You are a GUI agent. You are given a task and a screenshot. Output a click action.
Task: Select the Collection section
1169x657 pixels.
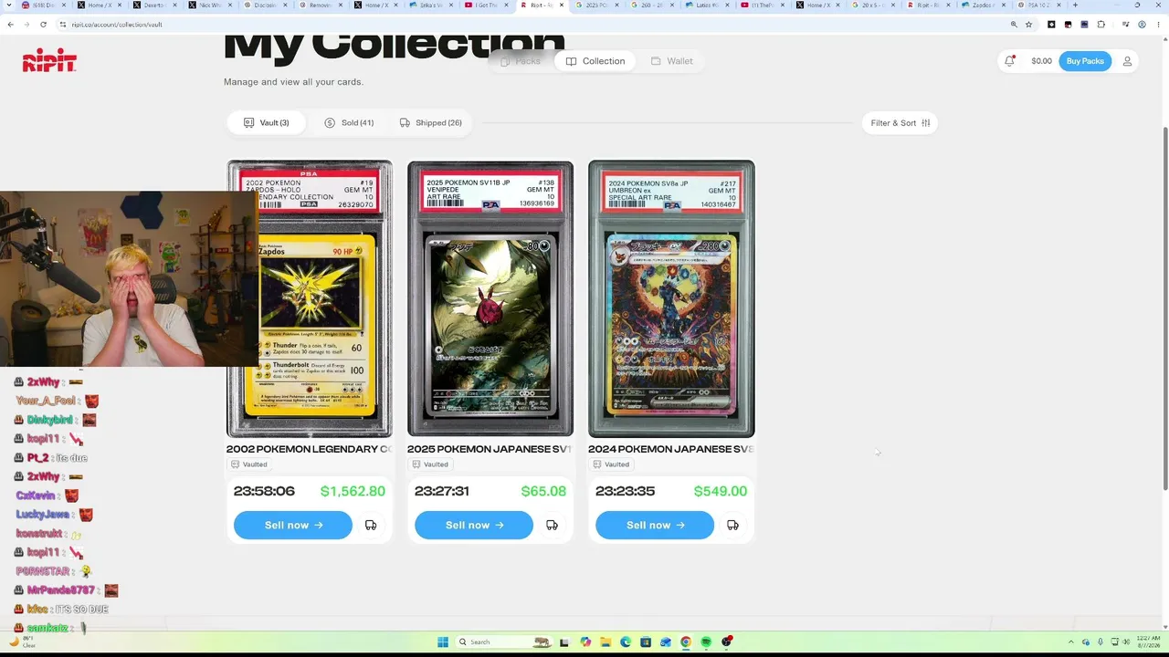tap(595, 61)
